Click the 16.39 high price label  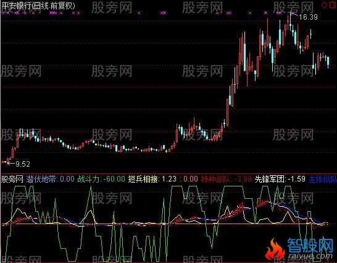click(x=308, y=17)
